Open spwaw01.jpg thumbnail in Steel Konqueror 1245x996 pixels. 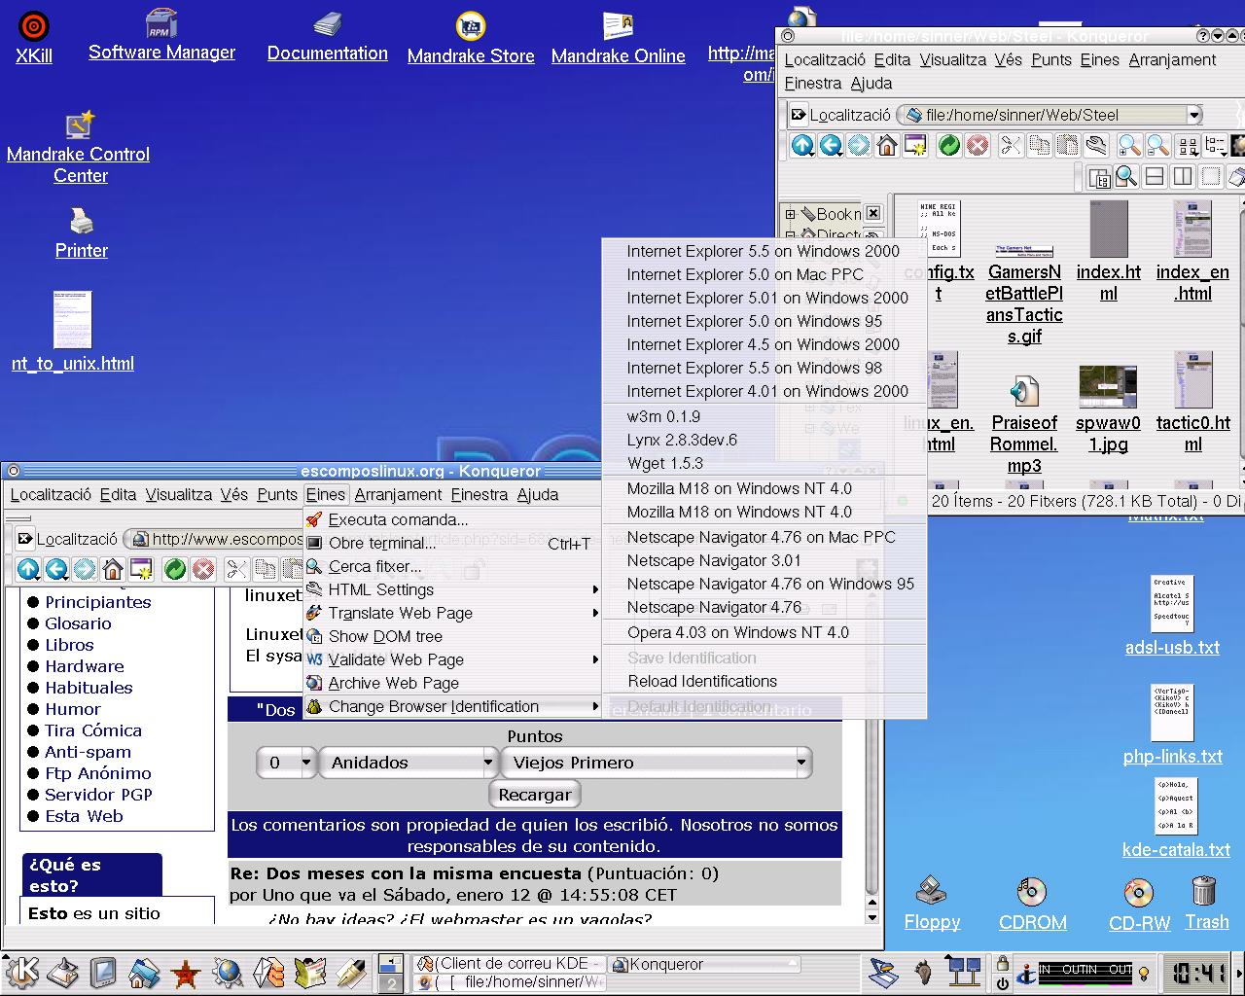pyautogui.click(x=1108, y=409)
